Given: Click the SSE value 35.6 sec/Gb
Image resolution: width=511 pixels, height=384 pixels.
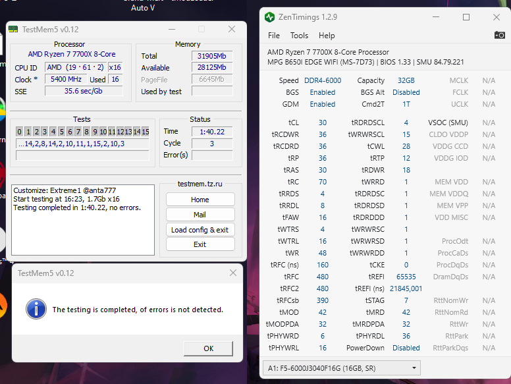Looking at the screenshot, I should point(84,91).
